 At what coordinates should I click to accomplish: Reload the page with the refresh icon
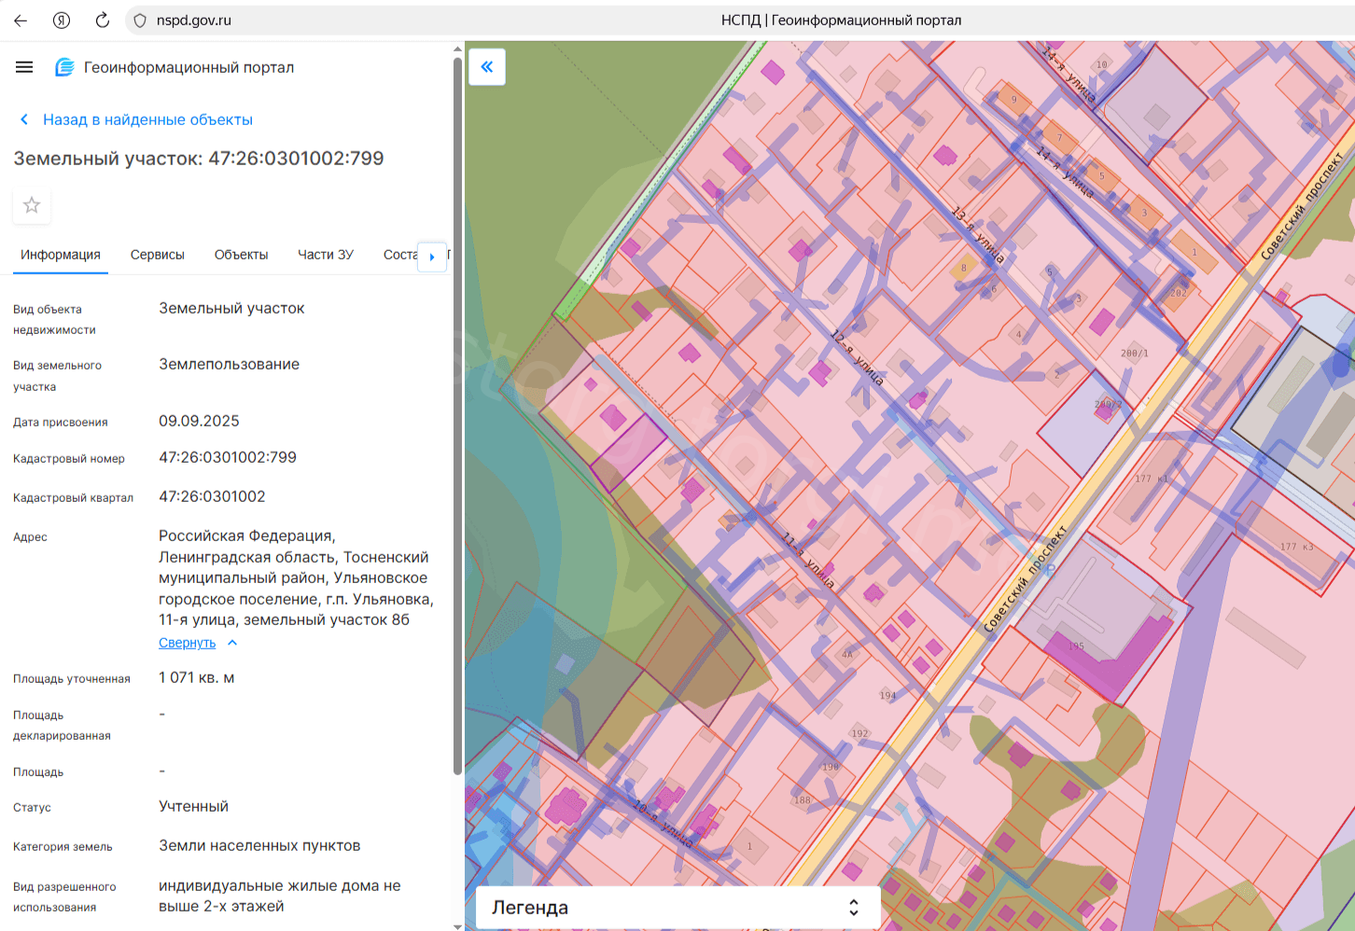pos(103,20)
